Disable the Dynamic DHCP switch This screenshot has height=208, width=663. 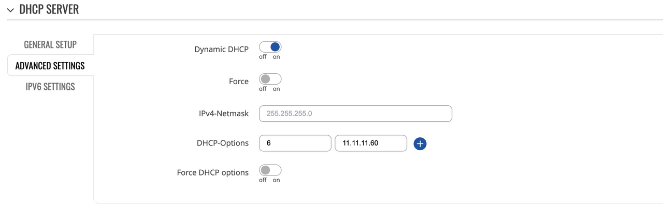tap(270, 47)
